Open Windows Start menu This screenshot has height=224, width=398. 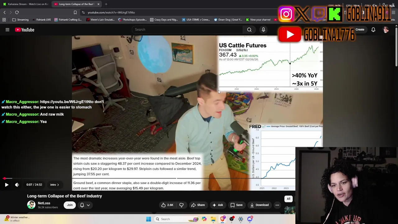pos(148,219)
